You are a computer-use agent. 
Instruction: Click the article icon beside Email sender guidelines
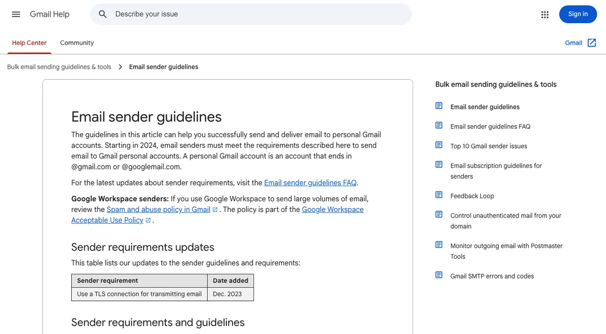tap(439, 106)
